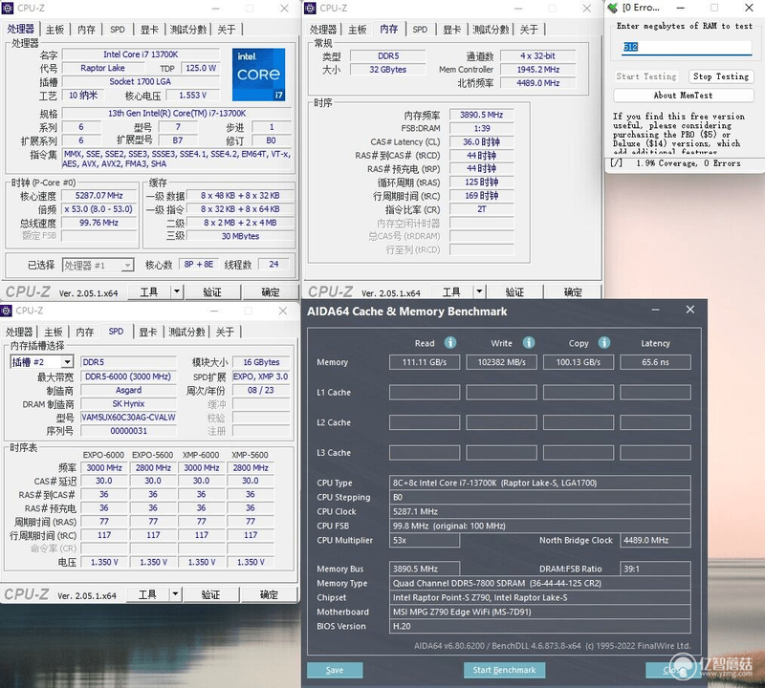Open About MemTest
The height and width of the screenshot is (688, 765).
(683, 96)
